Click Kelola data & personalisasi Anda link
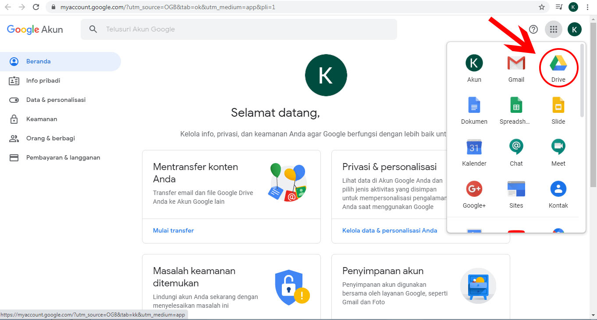Viewport: 597px width, 320px height. click(389, 230)
